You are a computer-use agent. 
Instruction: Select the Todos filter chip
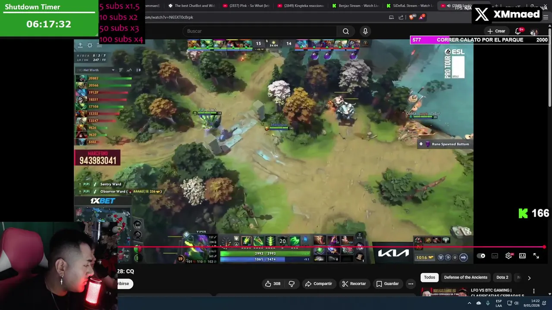(430, 277)
